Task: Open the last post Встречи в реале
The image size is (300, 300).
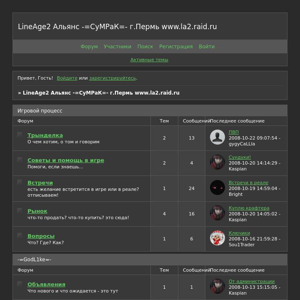Action: pyautogui.click(x=248, y=182)
